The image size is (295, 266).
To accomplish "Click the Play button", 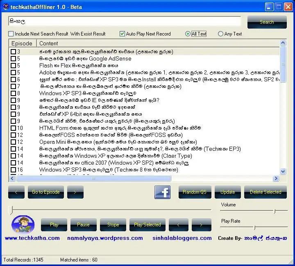I will (x=54, y=225).
